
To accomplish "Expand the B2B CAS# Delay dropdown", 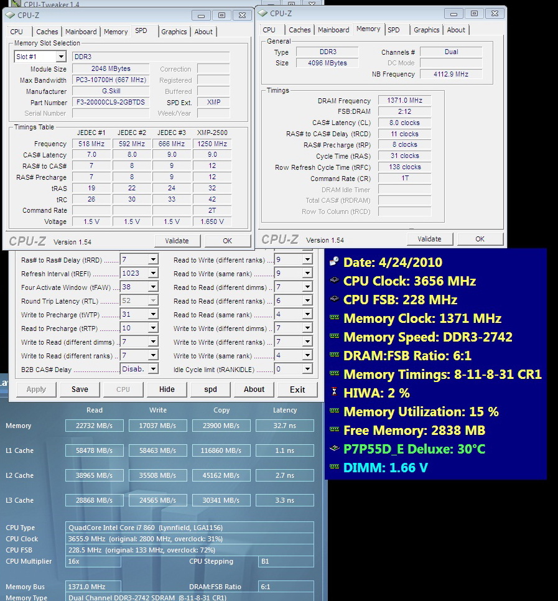I will point(153,369).
